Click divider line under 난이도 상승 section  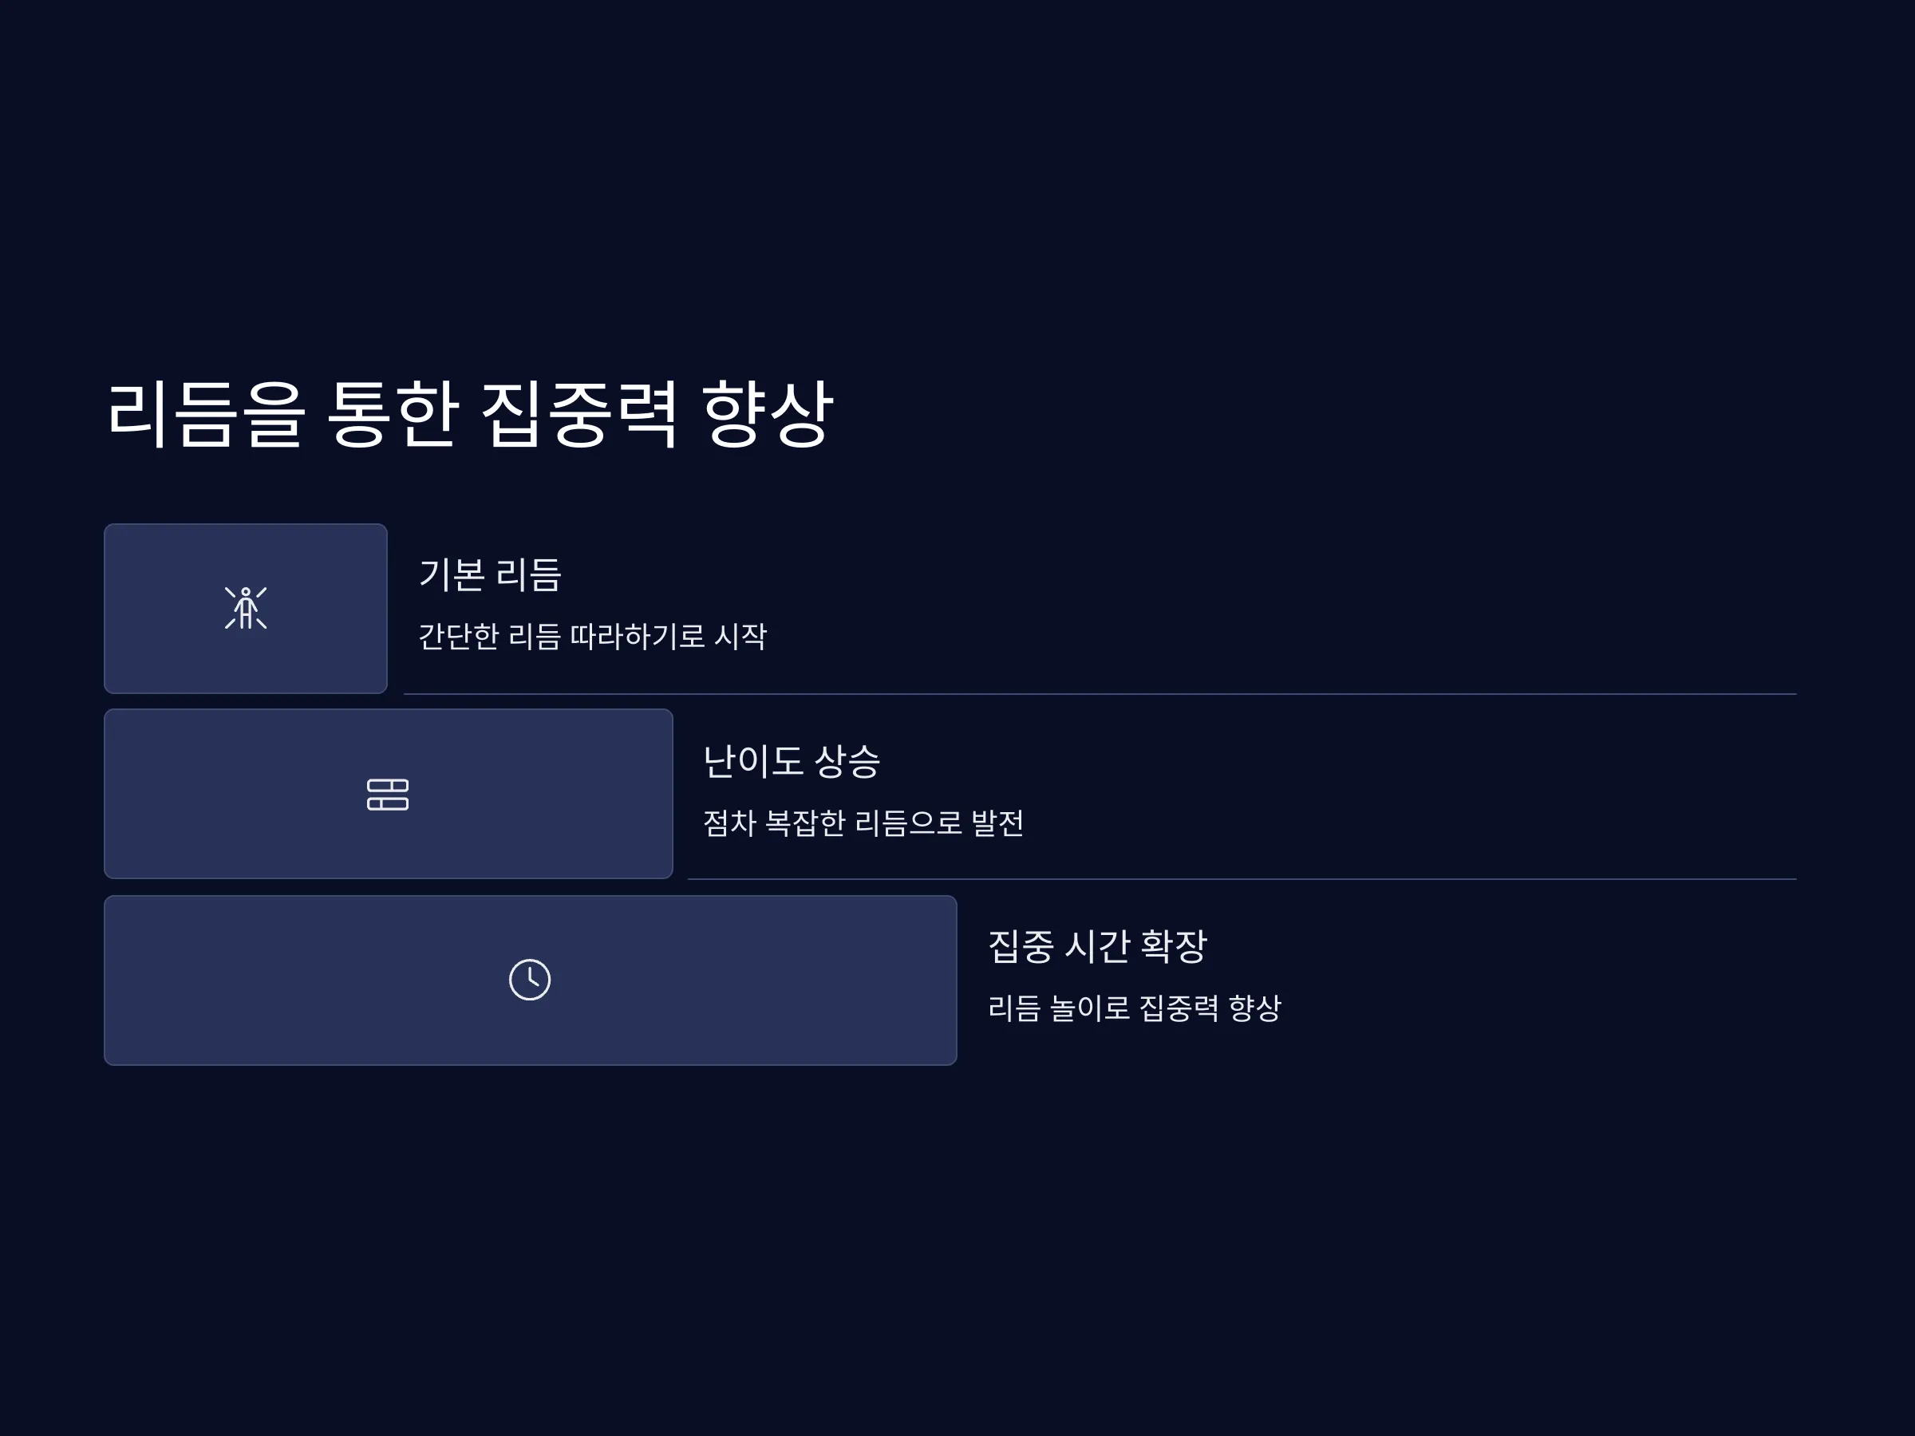[x=1242, y=879]
